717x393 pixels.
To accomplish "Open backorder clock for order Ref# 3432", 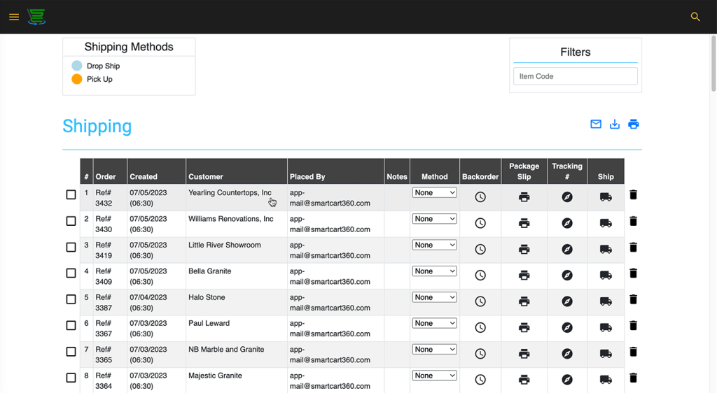I will pos(480,197).
